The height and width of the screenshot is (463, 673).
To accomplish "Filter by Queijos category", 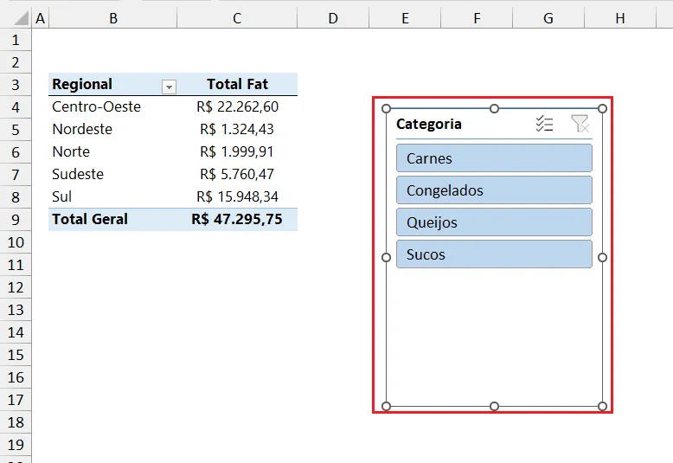I will pos(494,222).
